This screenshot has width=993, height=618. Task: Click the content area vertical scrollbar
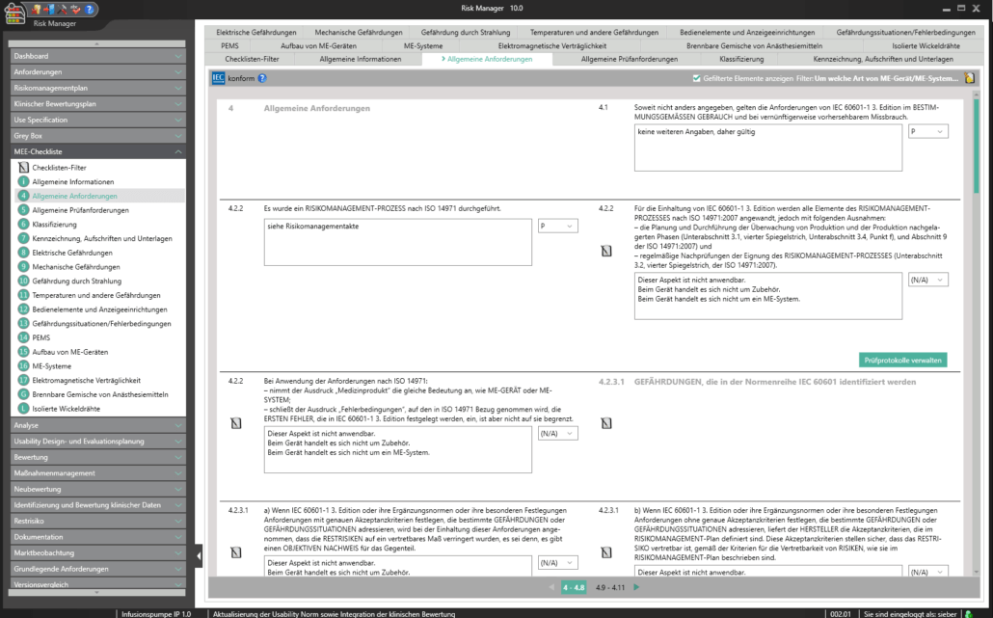(x=976, y=147)
